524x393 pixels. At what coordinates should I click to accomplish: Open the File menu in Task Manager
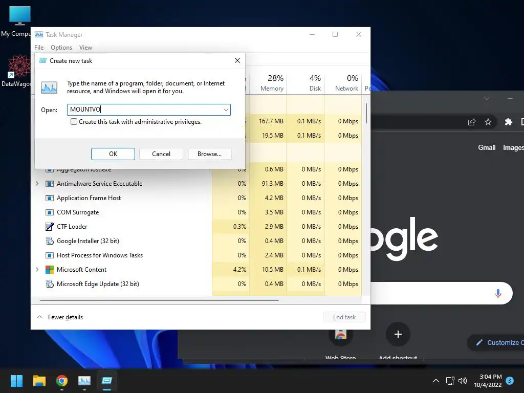click(39, 48)
